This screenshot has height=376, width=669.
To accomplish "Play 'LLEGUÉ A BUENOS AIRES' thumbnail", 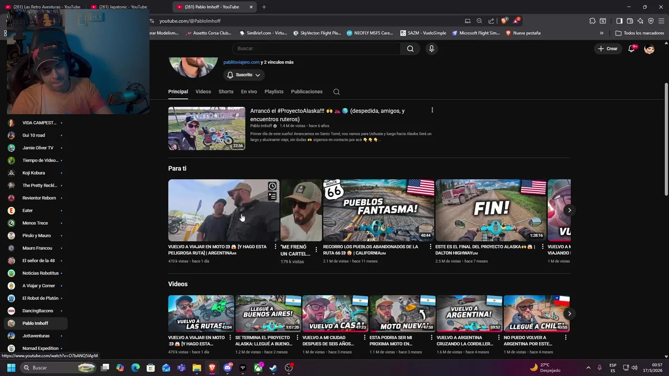I will click(268, 313).
